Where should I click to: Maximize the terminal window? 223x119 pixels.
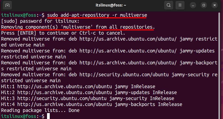click(x=204, y=5)
